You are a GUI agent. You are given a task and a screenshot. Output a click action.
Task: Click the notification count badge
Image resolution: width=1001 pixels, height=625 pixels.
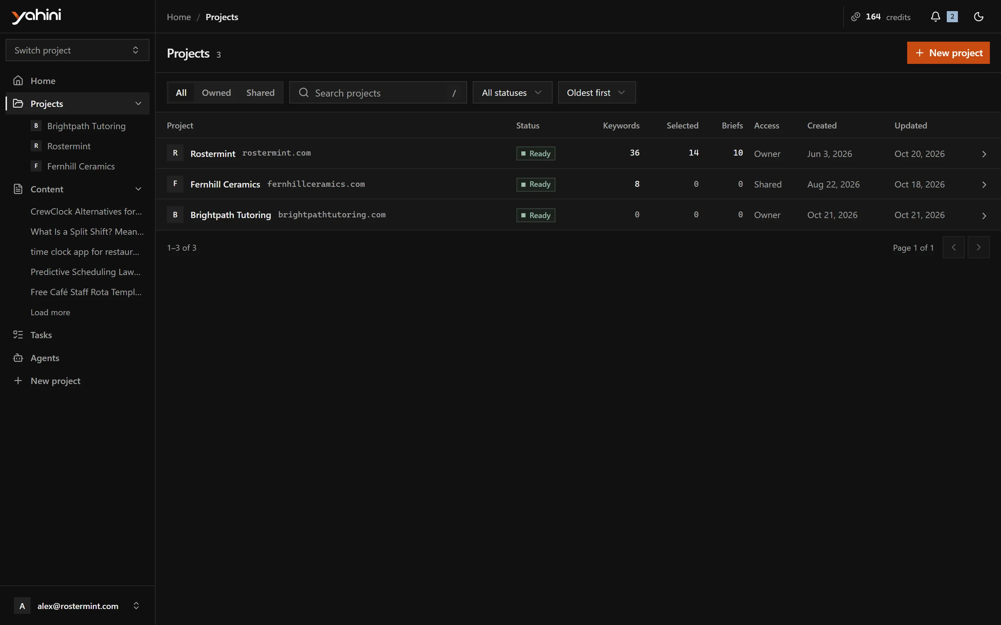click(x=952, y=17)
